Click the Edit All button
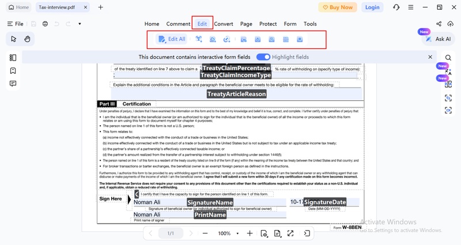461x245 pixels. pos(172,39)
